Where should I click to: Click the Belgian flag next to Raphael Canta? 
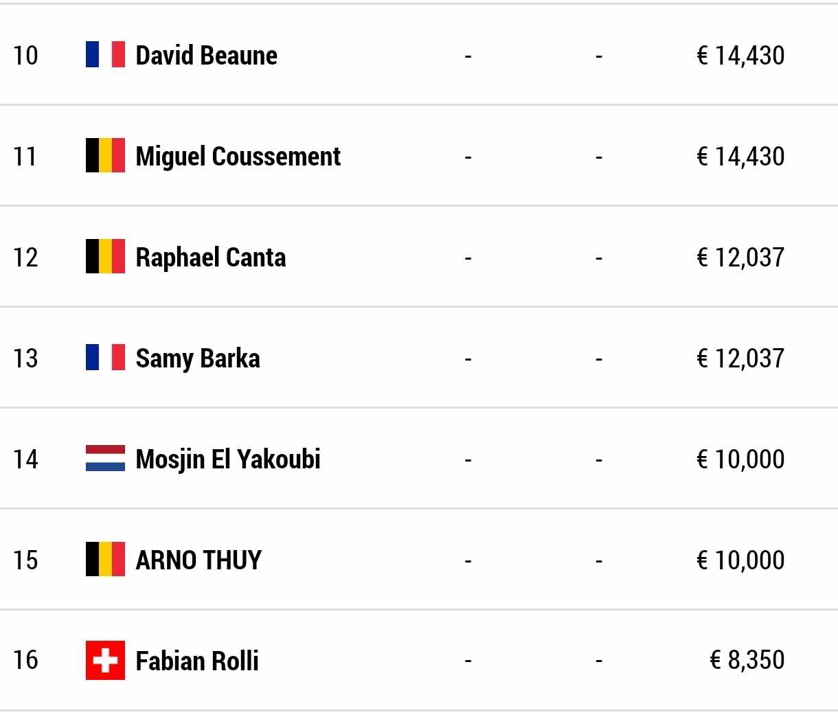click(x=105, y=256)
